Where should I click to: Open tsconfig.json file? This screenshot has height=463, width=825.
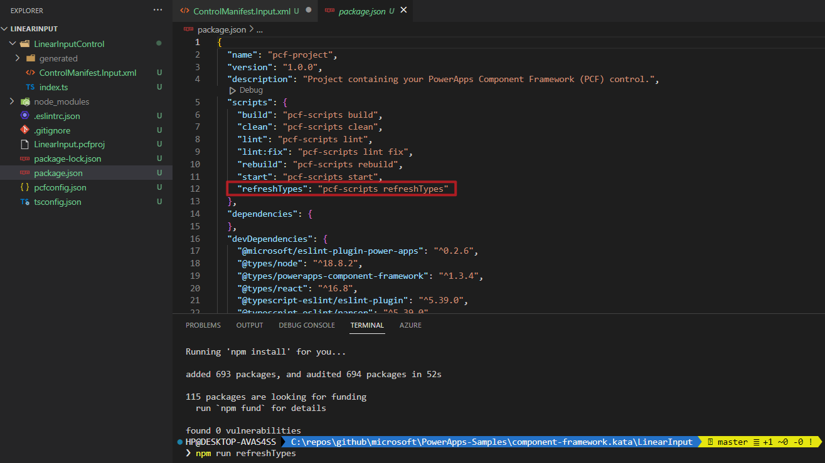pos(57,202)
